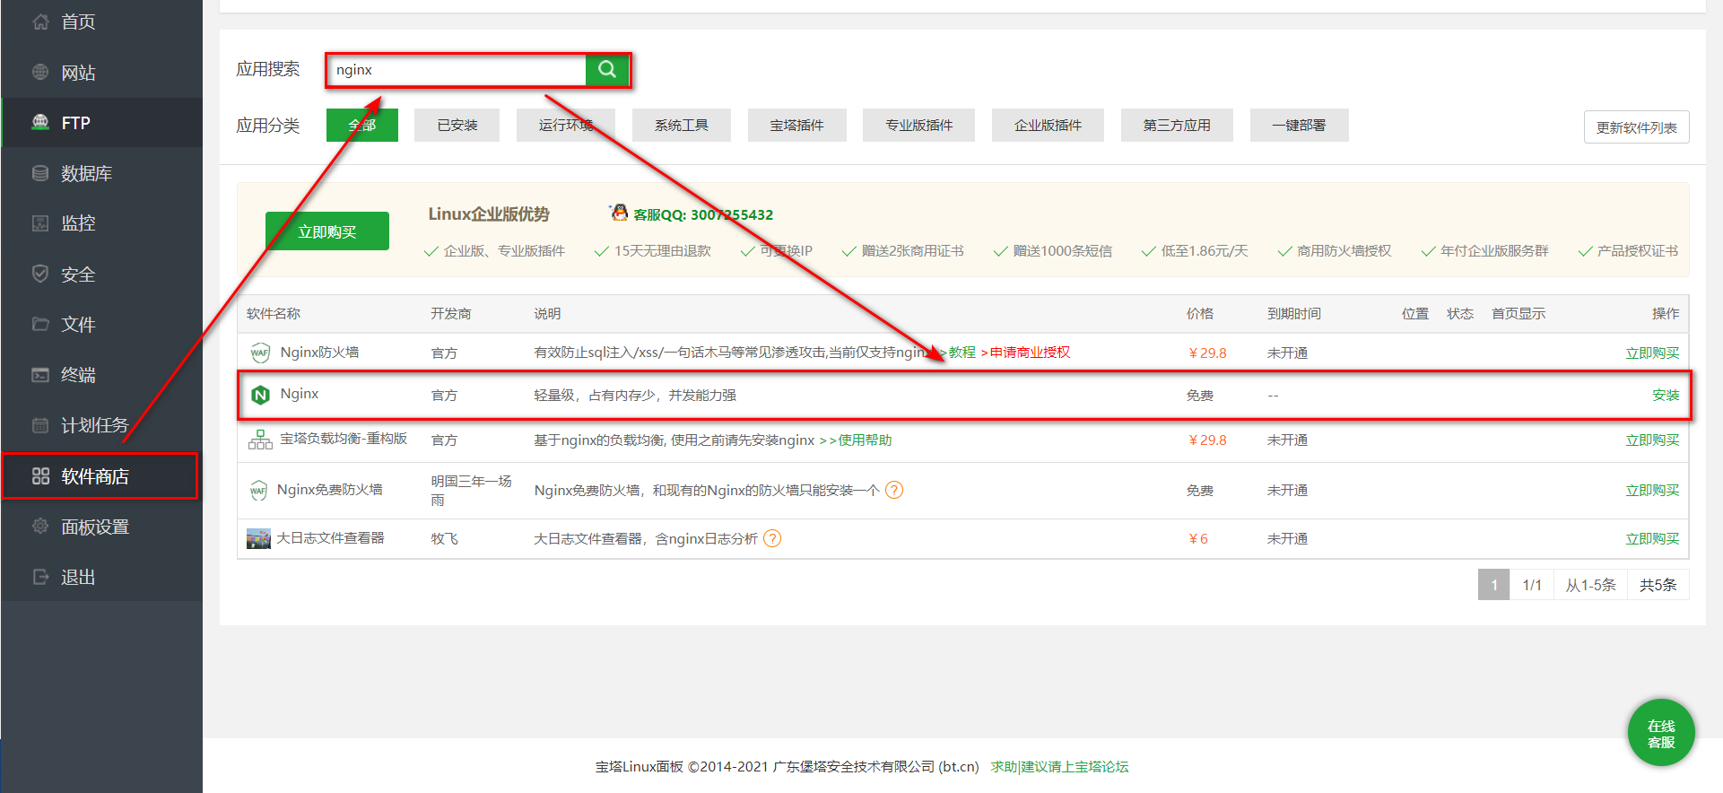Screen dimensions: 1723x793
Task: Select the 宝塔插件 category tab
Action: pyautogui.click(x=797, y=125)
